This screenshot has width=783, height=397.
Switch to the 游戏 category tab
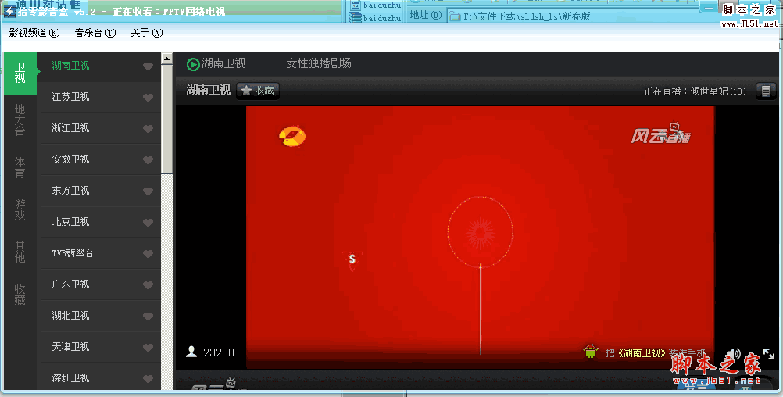[20, 209]
